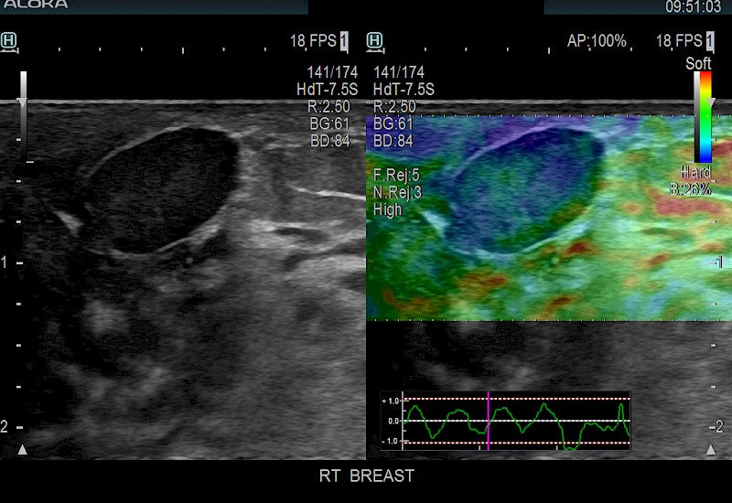The width and height of the screenshot is (732, 503).
Task: Click the +1.0 label on the strain graph
Action: pos(391,401)
